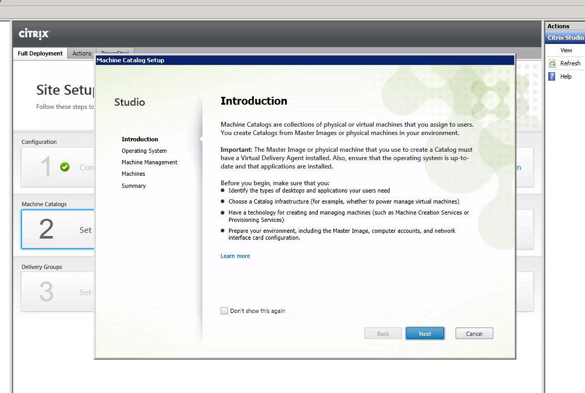Click the Next button
The height and width of the screenshot is (393, 585).
pyautogui.click(x=425, y=333)
